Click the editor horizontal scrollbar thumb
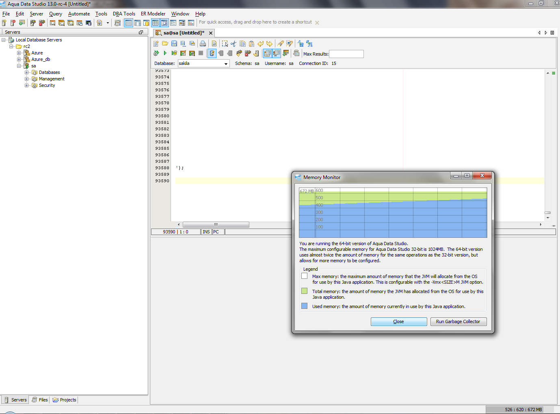This screenshot has width=560, height=414. 216,224
